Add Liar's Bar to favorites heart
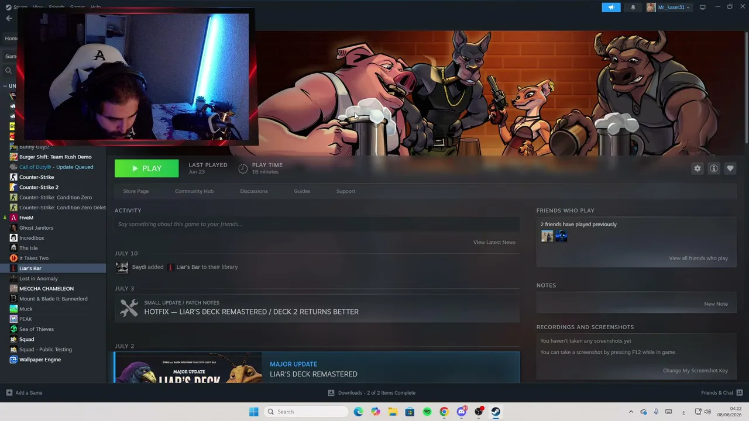The image size is (749, 421). click(x=730, y=168)
